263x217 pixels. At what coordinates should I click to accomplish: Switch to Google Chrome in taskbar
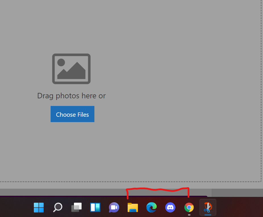[189, 207]
